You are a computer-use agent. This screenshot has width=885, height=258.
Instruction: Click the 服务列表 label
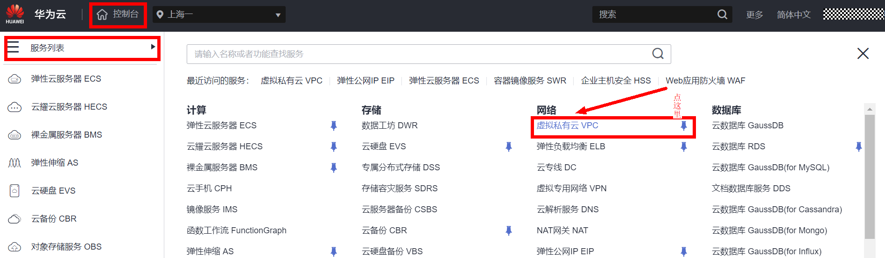pyautogui.click(x=47, y=48)
